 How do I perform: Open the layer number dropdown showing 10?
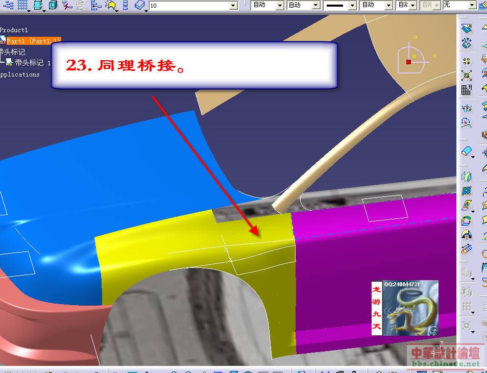coord(233,5)
